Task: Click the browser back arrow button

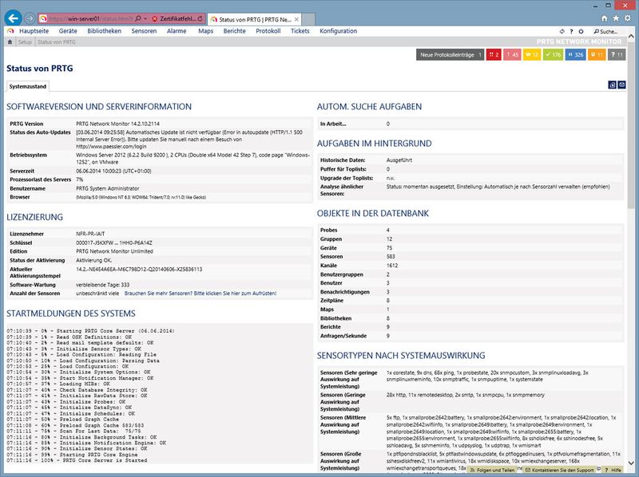Action: (12, 17)
